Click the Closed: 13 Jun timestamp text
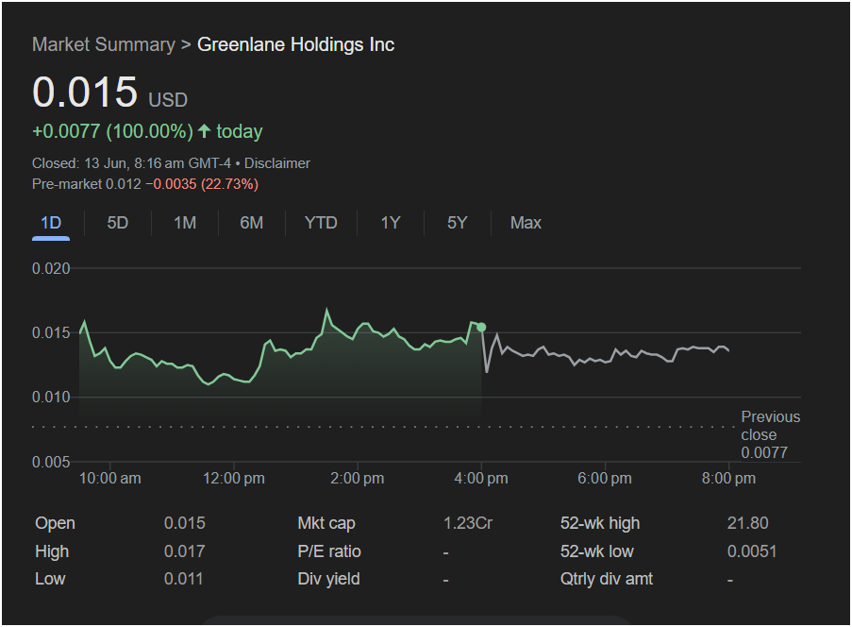 (131, 163)
